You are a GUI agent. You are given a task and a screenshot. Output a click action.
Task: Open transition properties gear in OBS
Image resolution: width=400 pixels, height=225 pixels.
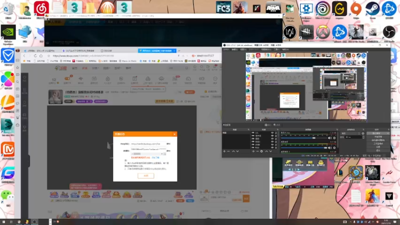pyautogui.click(x=363, y=133)
